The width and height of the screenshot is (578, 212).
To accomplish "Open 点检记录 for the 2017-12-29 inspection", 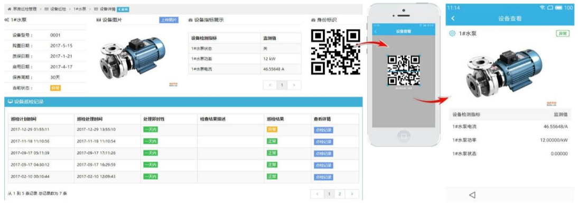I will click(324, 130).
